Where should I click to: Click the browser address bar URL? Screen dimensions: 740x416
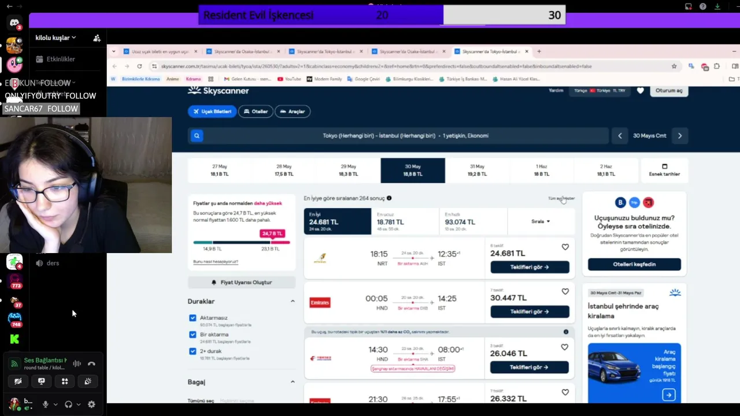376,66
